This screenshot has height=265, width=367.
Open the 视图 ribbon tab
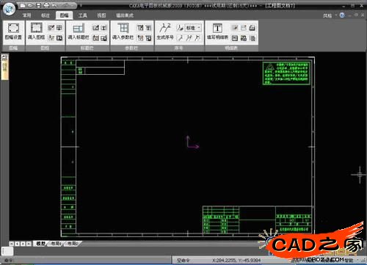click(101, 15)
